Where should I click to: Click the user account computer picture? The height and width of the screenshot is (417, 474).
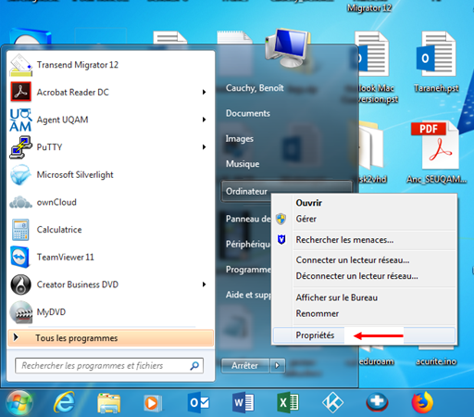(288, 48)
